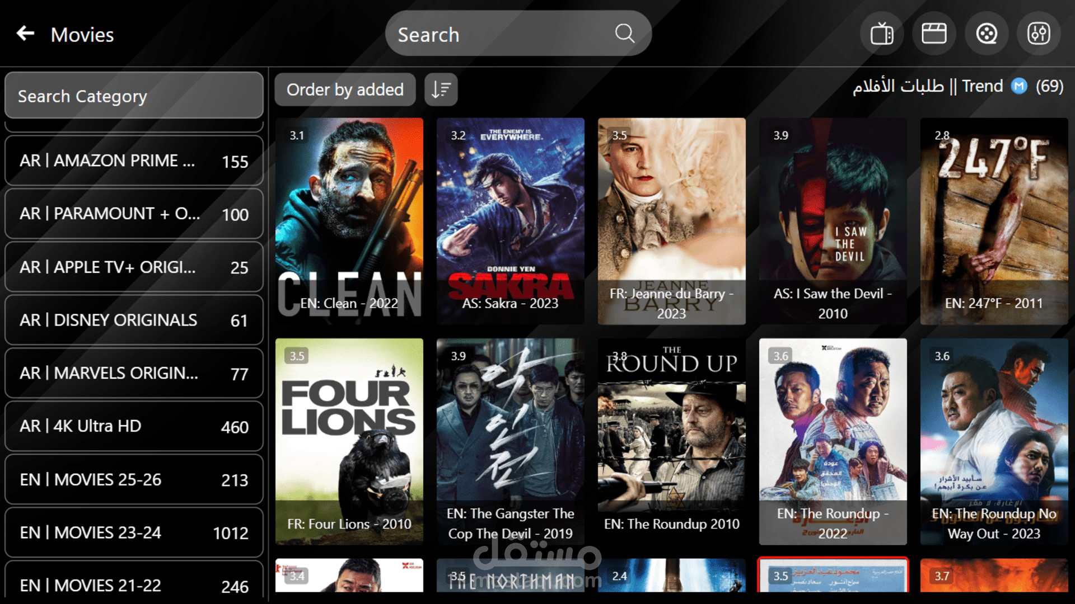This screenshot has width=1075, height=604.
Task: Open the settings sliders icon
Action: (1039, 34)
